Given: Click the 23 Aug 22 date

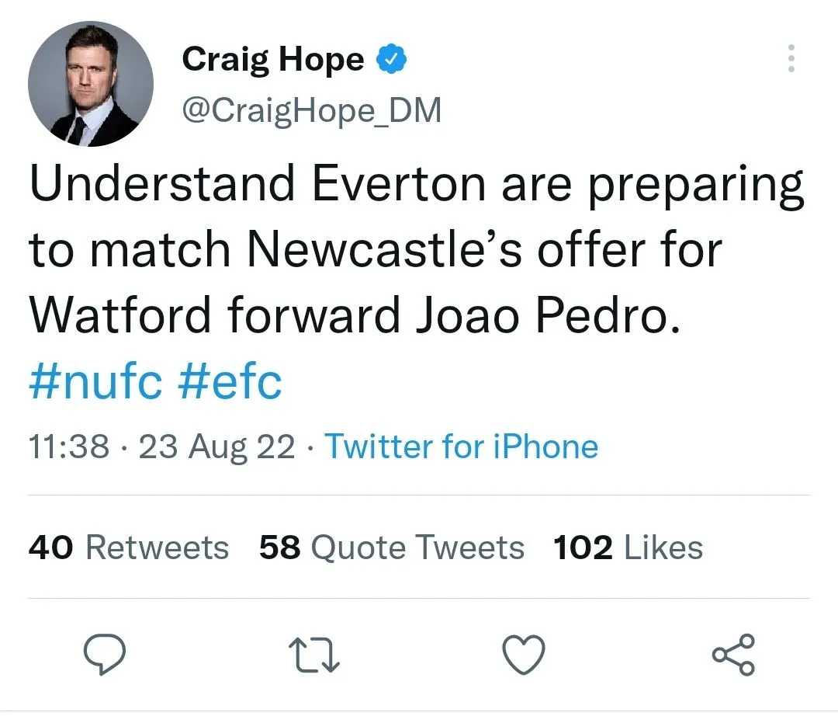Looking at the screenshot, I should coord(216,447).
